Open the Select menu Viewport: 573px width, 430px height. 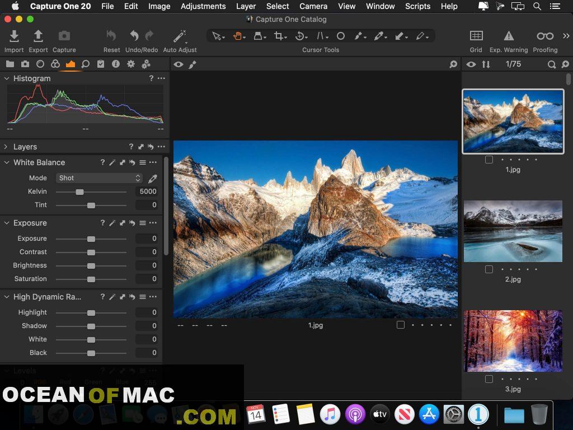pyautogui.click(x=278, y=6)
